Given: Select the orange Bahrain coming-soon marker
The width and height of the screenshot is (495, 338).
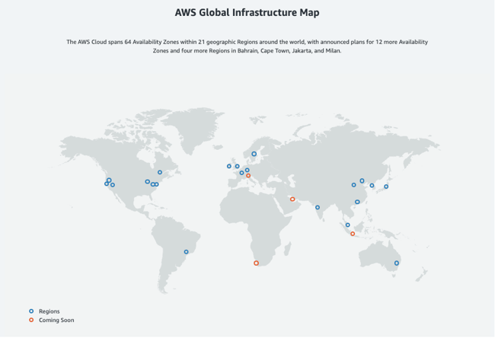Looking at the screenshot, I should coord(292,199).
